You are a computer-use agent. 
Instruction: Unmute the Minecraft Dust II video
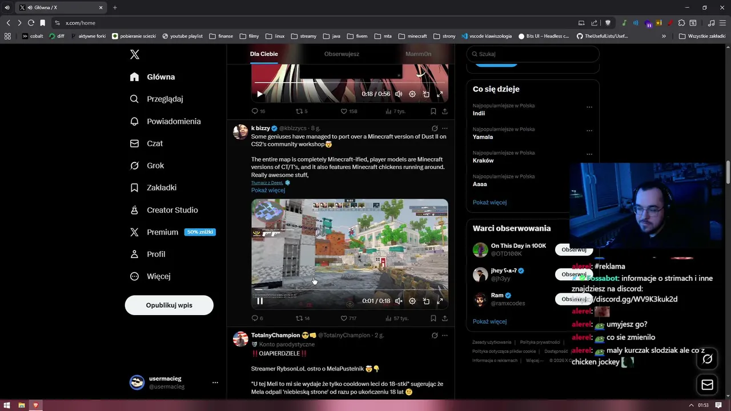399,301
